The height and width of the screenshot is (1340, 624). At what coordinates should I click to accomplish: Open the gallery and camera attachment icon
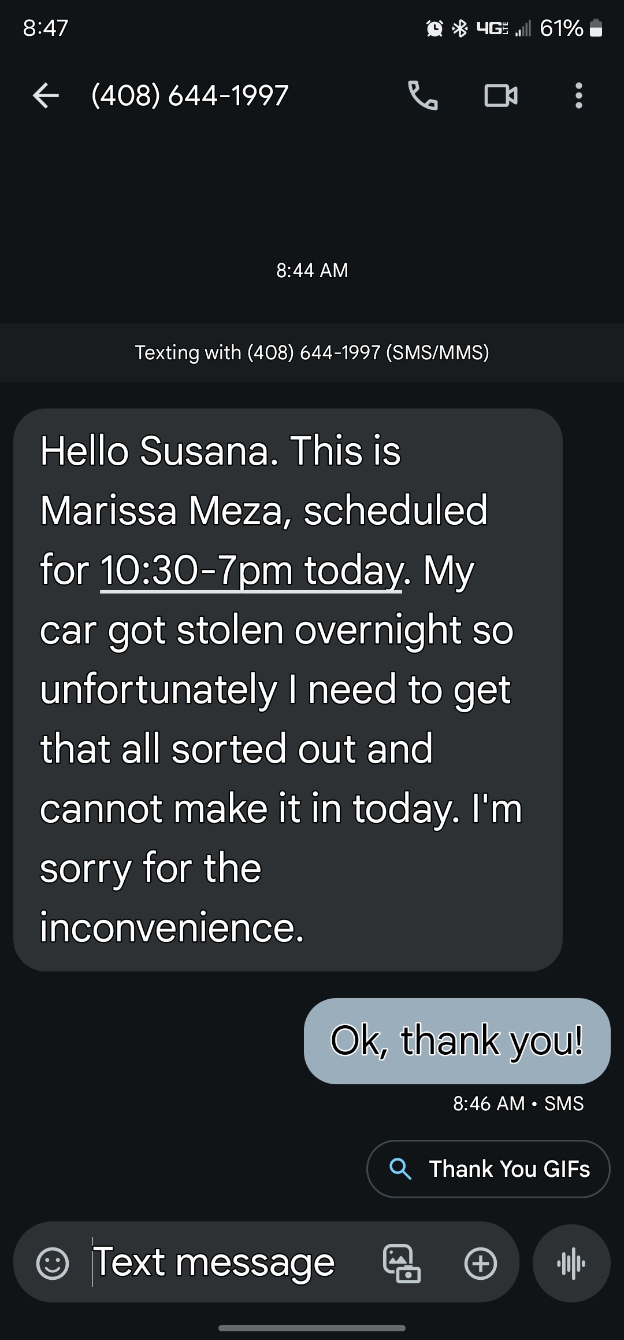tap(402, 1263)
